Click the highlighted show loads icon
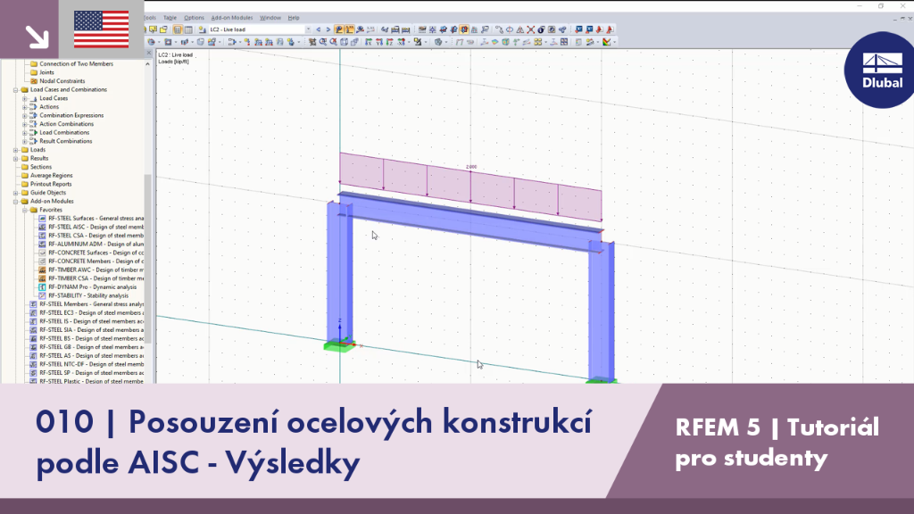Image resolution: width=914 pixels, height=514 pixels. click(x=338, y=29)
